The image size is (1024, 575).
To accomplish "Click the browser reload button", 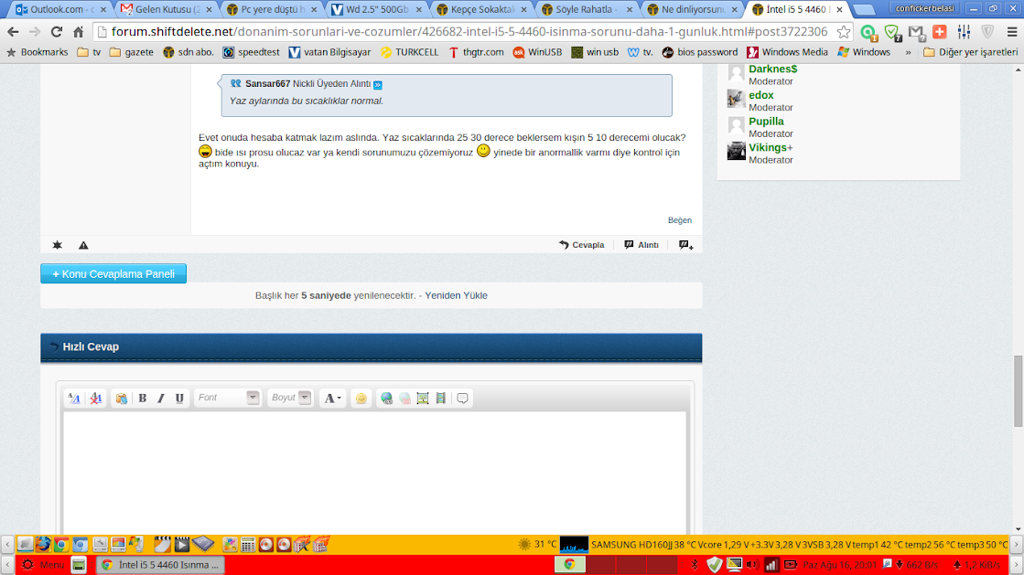I will pos(57,32).
